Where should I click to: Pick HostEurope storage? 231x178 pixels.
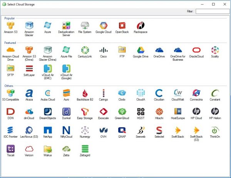[x=178, y=111]
